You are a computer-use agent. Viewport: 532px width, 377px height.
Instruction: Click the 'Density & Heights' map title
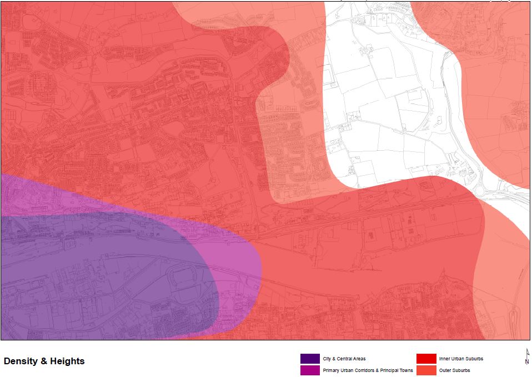point(44,361)
